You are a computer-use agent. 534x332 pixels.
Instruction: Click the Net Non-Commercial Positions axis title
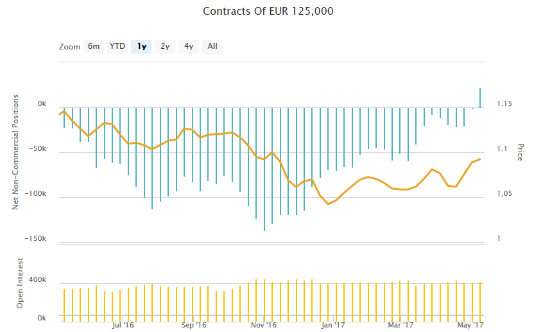tap(15, 152)
